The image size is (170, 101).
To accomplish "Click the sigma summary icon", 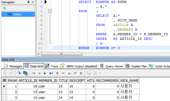I will [95, 73].
